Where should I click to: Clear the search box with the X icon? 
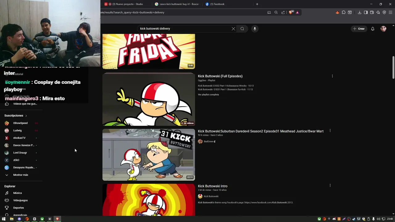(x=233, y=29)
